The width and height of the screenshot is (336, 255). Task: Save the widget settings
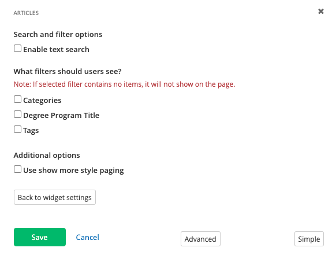(40, 237)
